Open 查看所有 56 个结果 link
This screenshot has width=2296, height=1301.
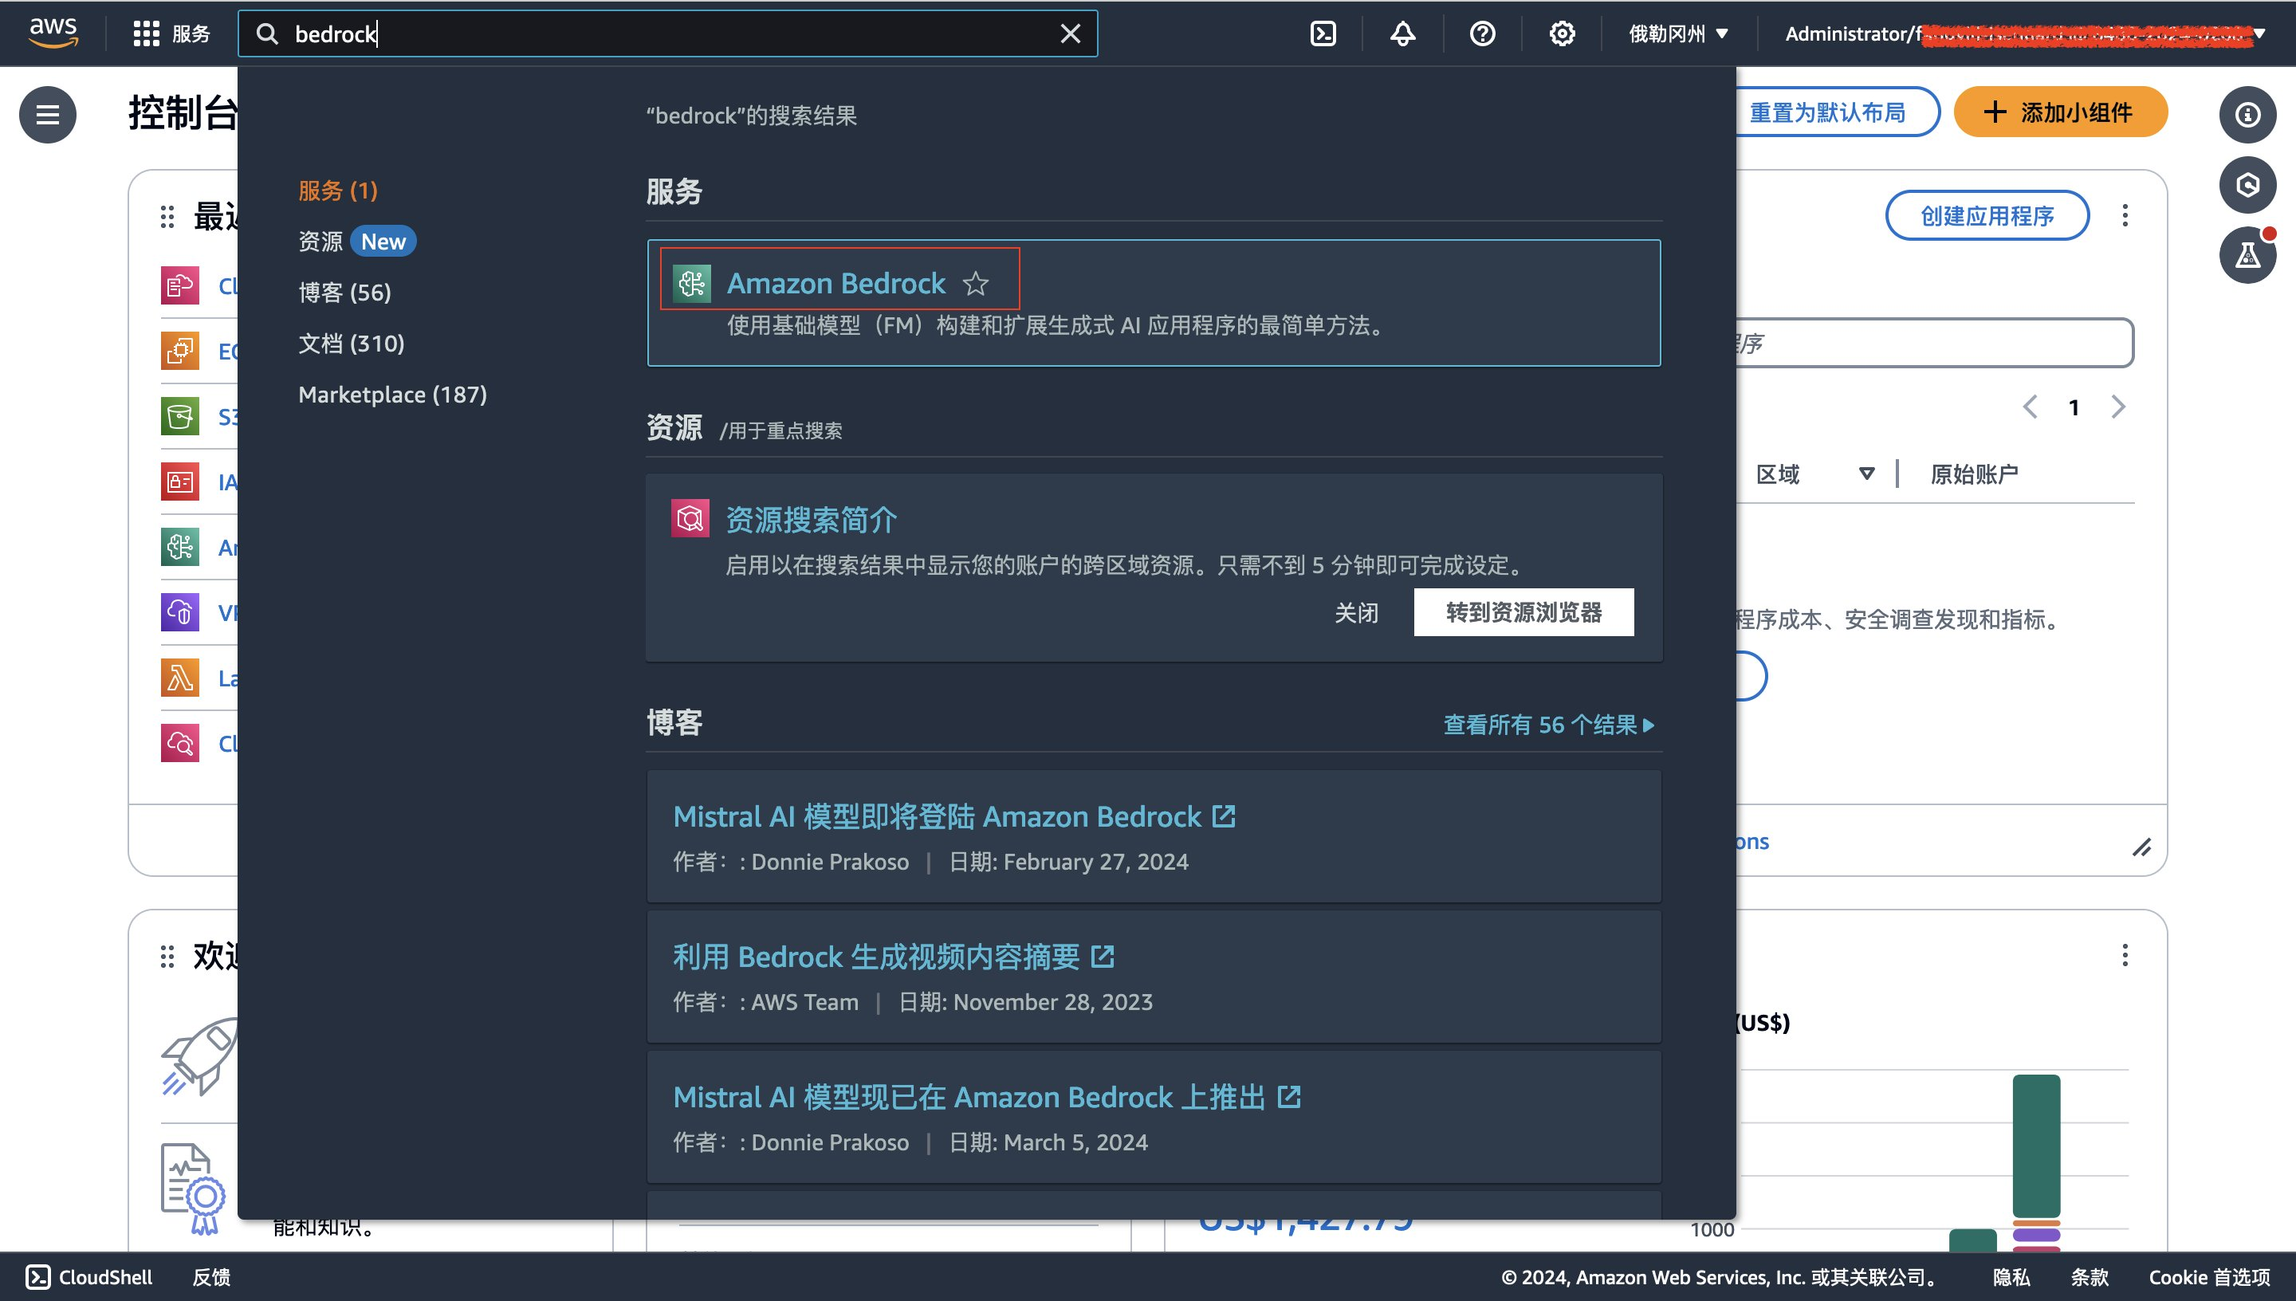[x=1548, y=725]
